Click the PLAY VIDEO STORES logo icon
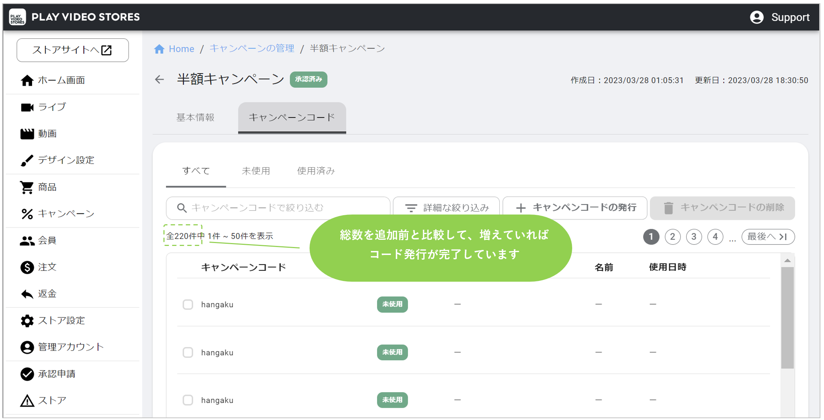824x420 pixels. click(x=17, y=17)
